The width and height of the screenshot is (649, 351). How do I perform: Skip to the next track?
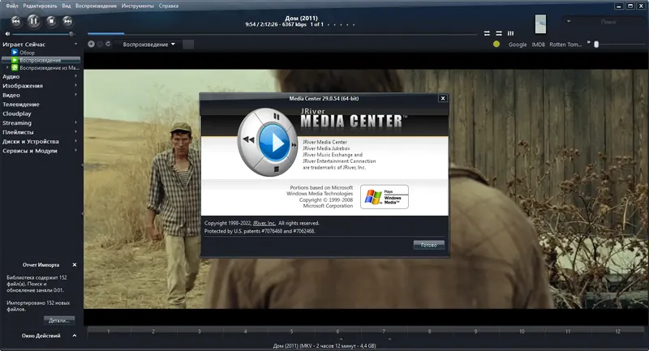(x=68, y=21)
